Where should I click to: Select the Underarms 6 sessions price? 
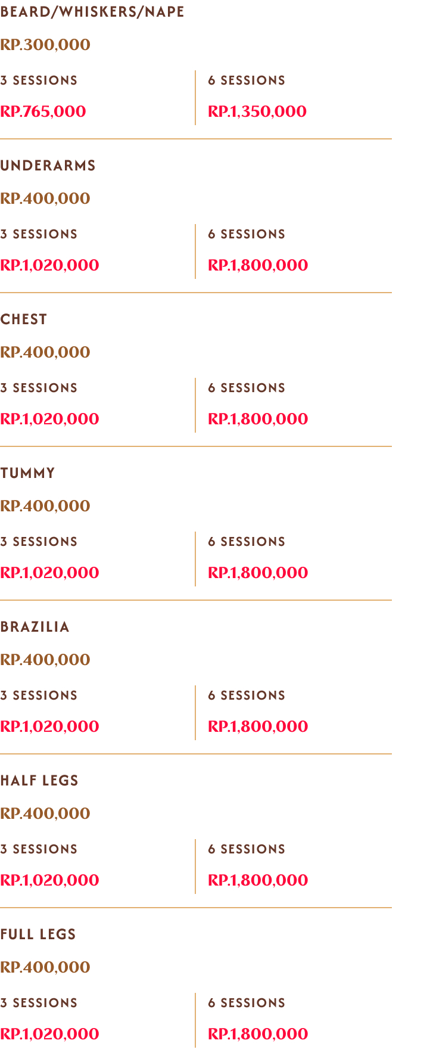point(258,265)
